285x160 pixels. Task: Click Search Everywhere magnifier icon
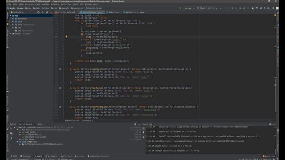[x=273, y=8]
